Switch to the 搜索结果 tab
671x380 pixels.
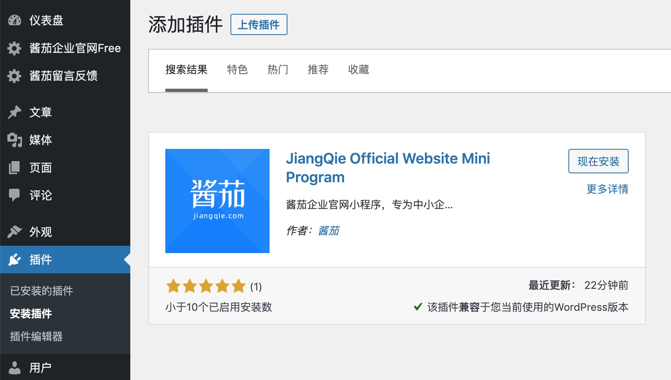[186, 70]
